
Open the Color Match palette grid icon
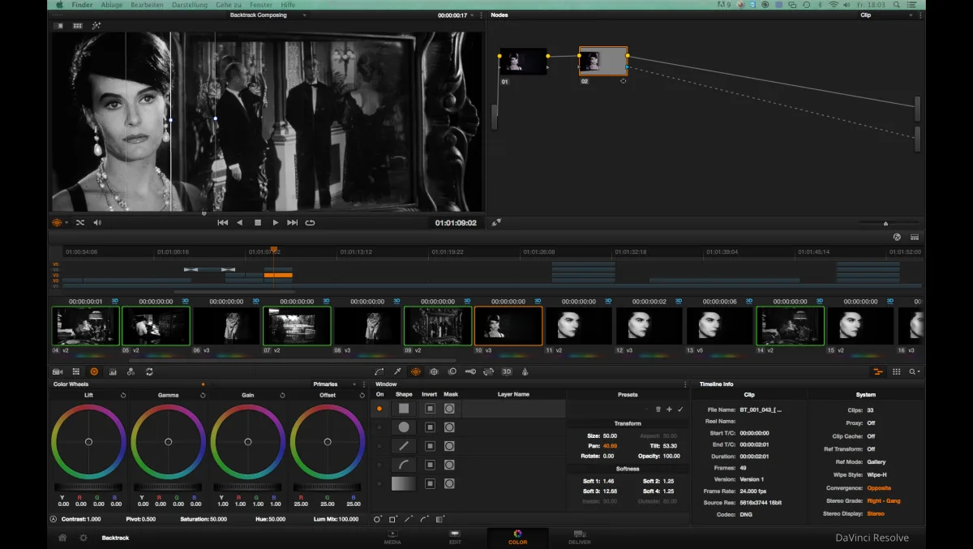[76, 371]
